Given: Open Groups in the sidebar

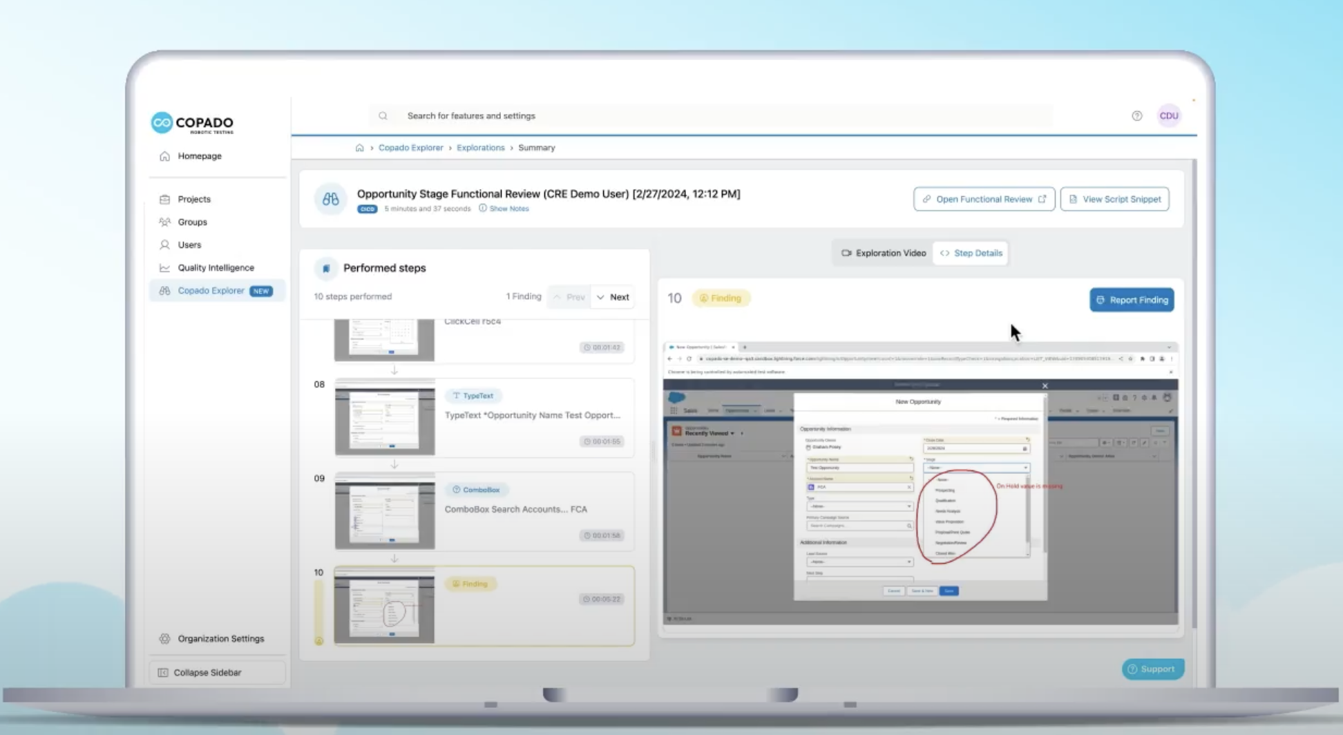Looking at the screenshot, I should [x=192, y=222].
